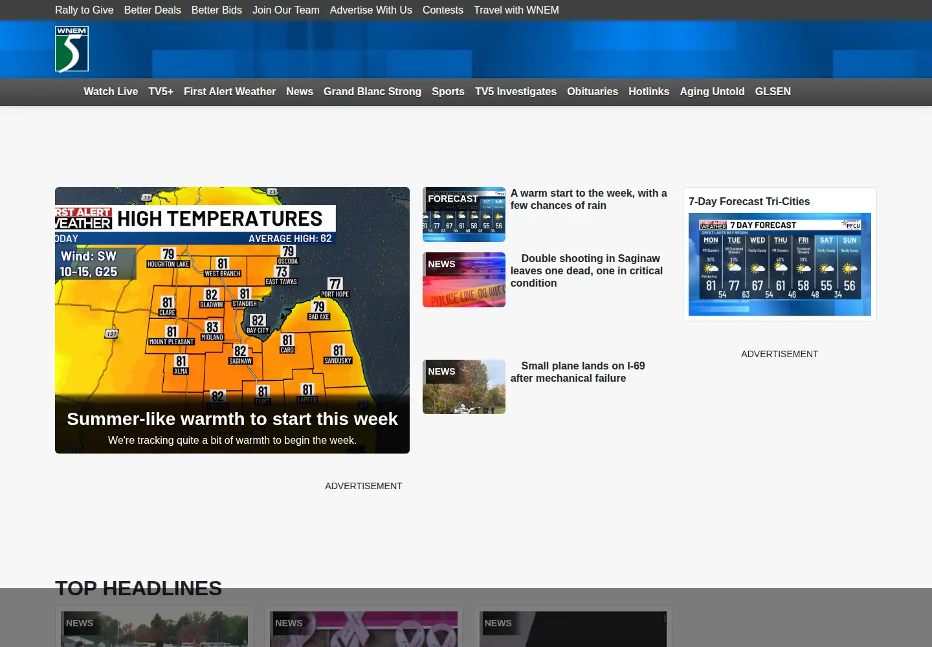Open the Hotlinks menu item
Screen dimensions: 932x647
click(649, 92)
